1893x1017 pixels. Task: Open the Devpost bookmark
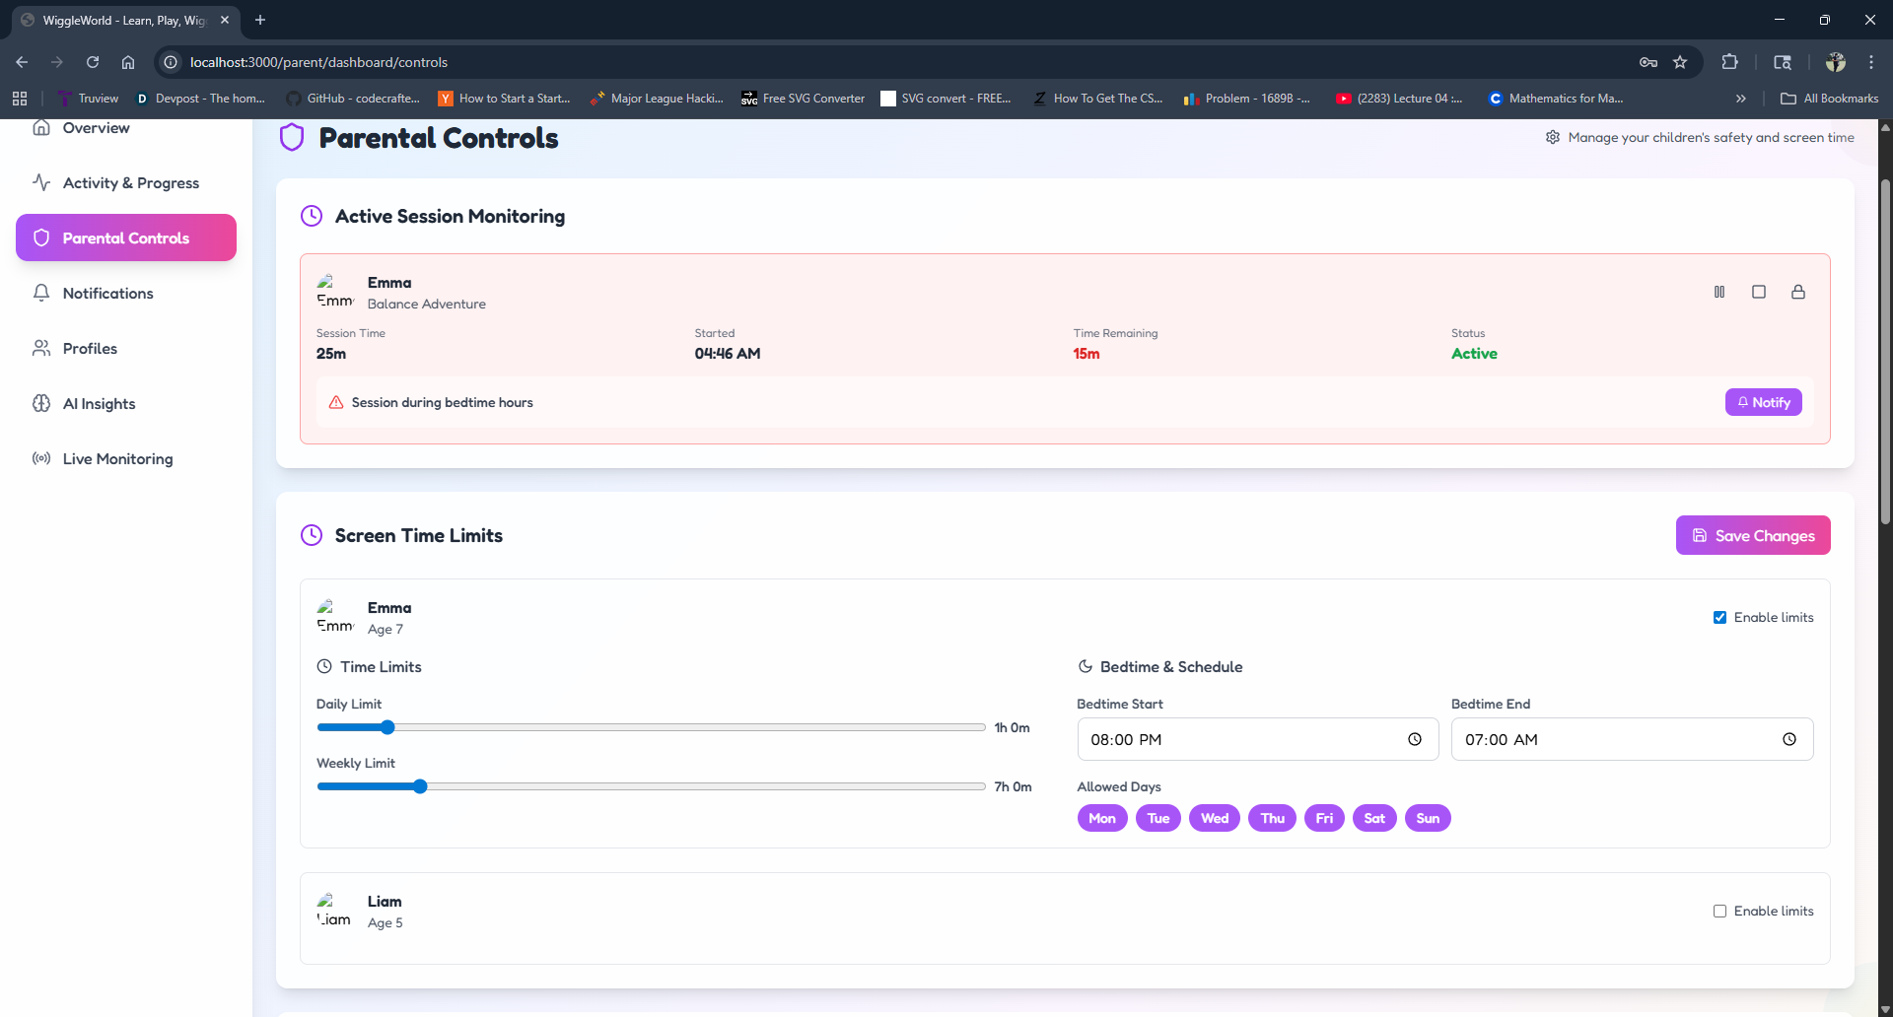point(201,99)
